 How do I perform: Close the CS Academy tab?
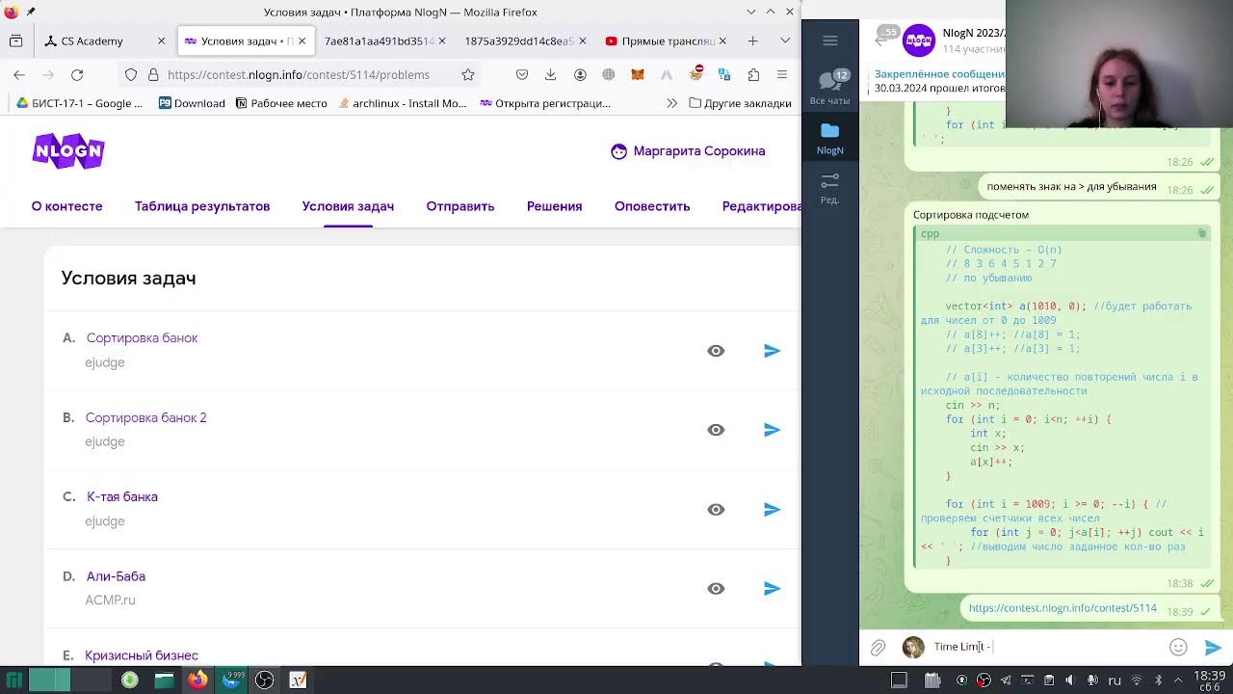(162, 40)
